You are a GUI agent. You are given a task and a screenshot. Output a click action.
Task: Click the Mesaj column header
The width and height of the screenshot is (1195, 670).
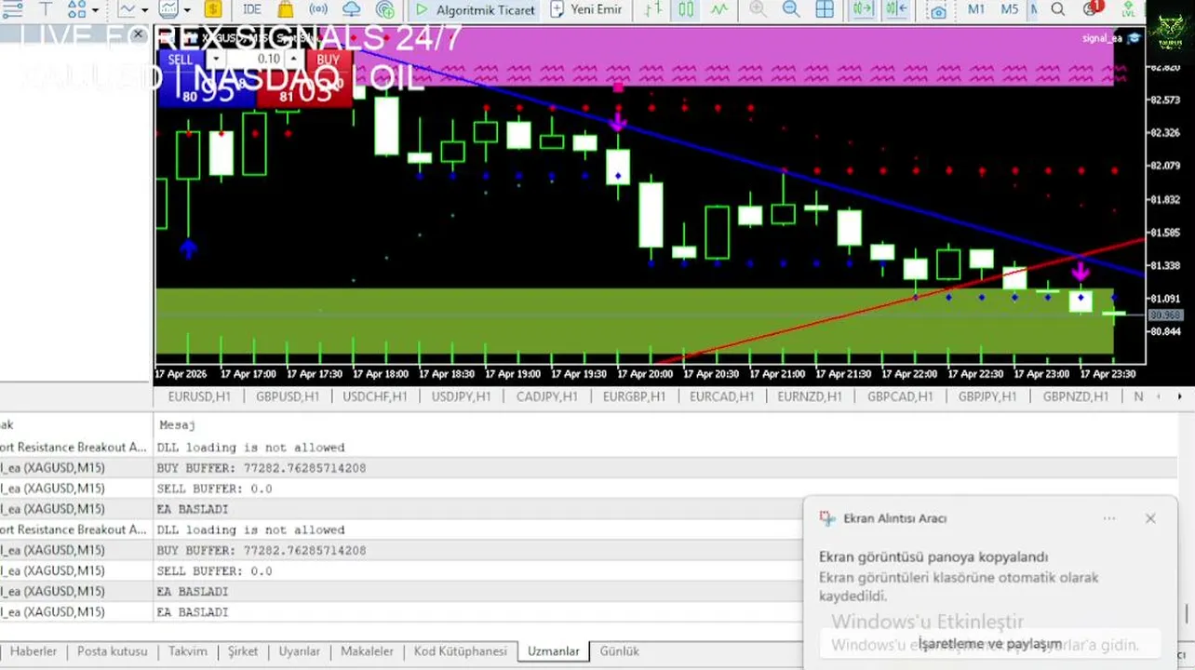pyautogui.click(x=177, y=425)
